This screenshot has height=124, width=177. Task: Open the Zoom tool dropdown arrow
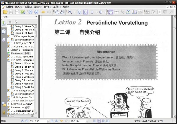pyautogui.click(x=74, y=12)
